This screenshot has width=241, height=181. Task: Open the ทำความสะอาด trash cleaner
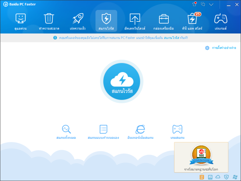pyautogui.click(x=49, y=21)
